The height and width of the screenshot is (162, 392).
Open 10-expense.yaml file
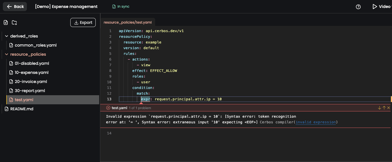click(32, 72)
